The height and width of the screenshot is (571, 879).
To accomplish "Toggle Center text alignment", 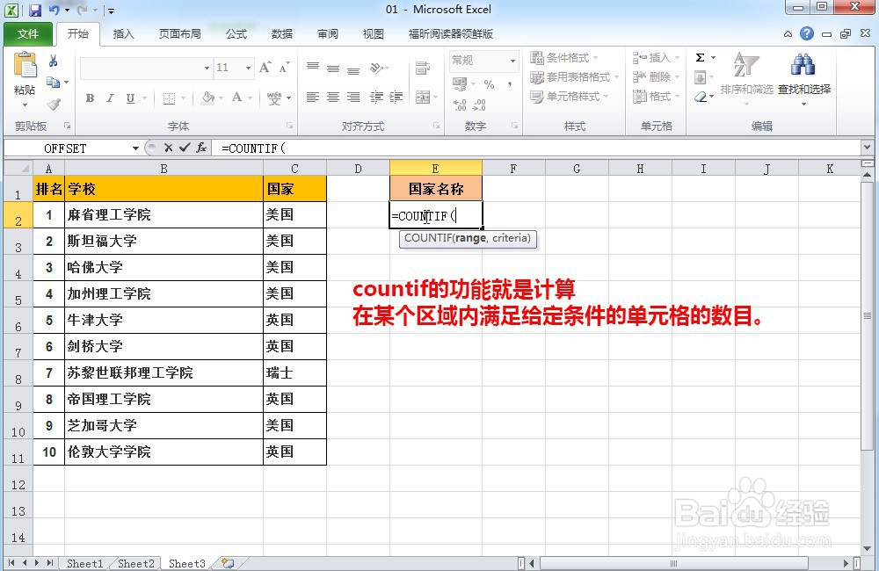I will click(333, 97).
